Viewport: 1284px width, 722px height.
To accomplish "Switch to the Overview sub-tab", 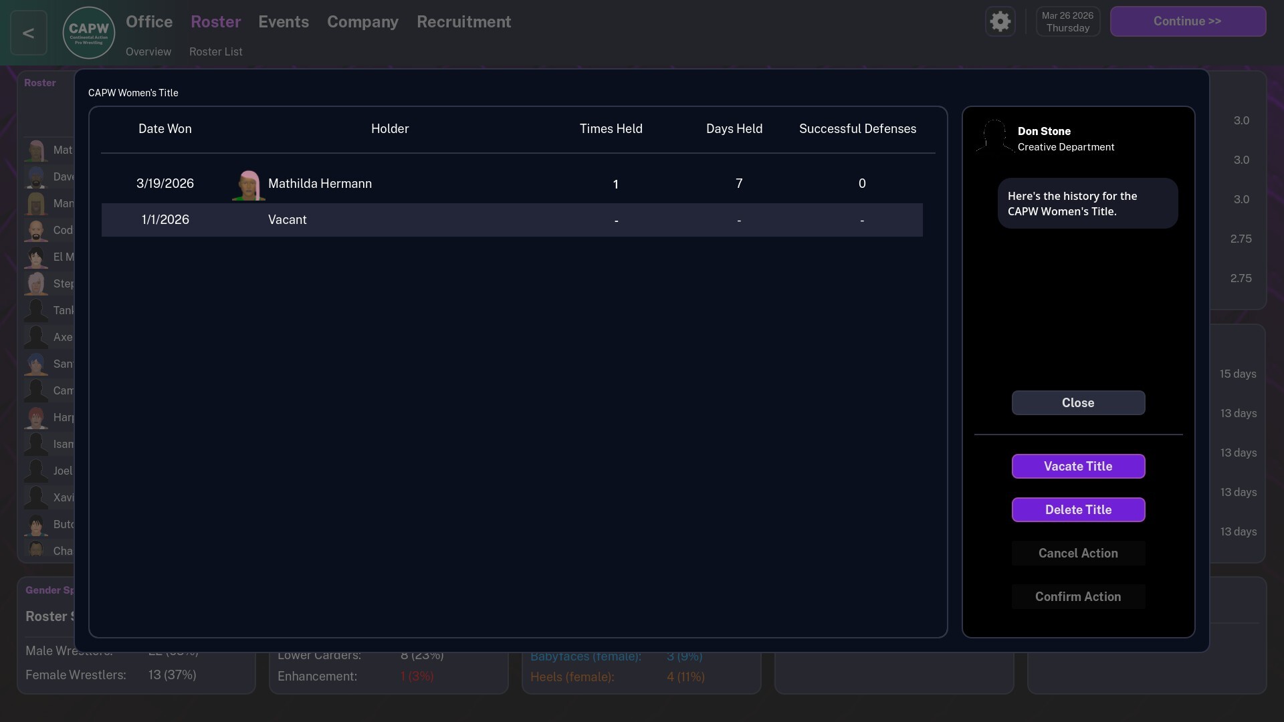I will [148, 51].
